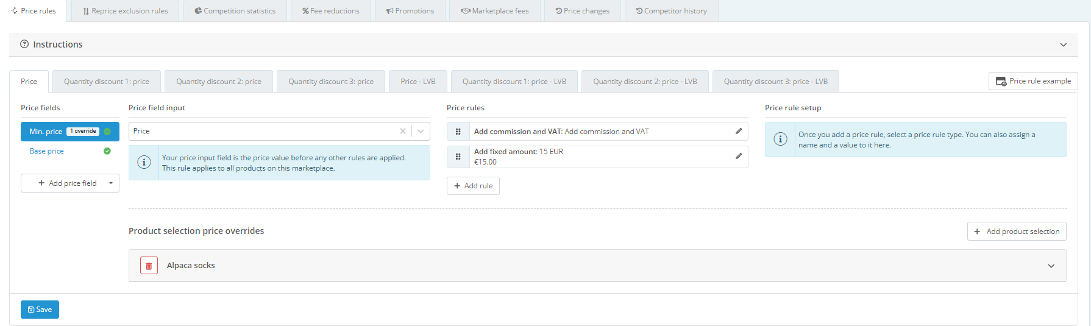1091x326 pixels.
Task: Switch to the Competition statistics tab
Action: [x=235, y=11]
